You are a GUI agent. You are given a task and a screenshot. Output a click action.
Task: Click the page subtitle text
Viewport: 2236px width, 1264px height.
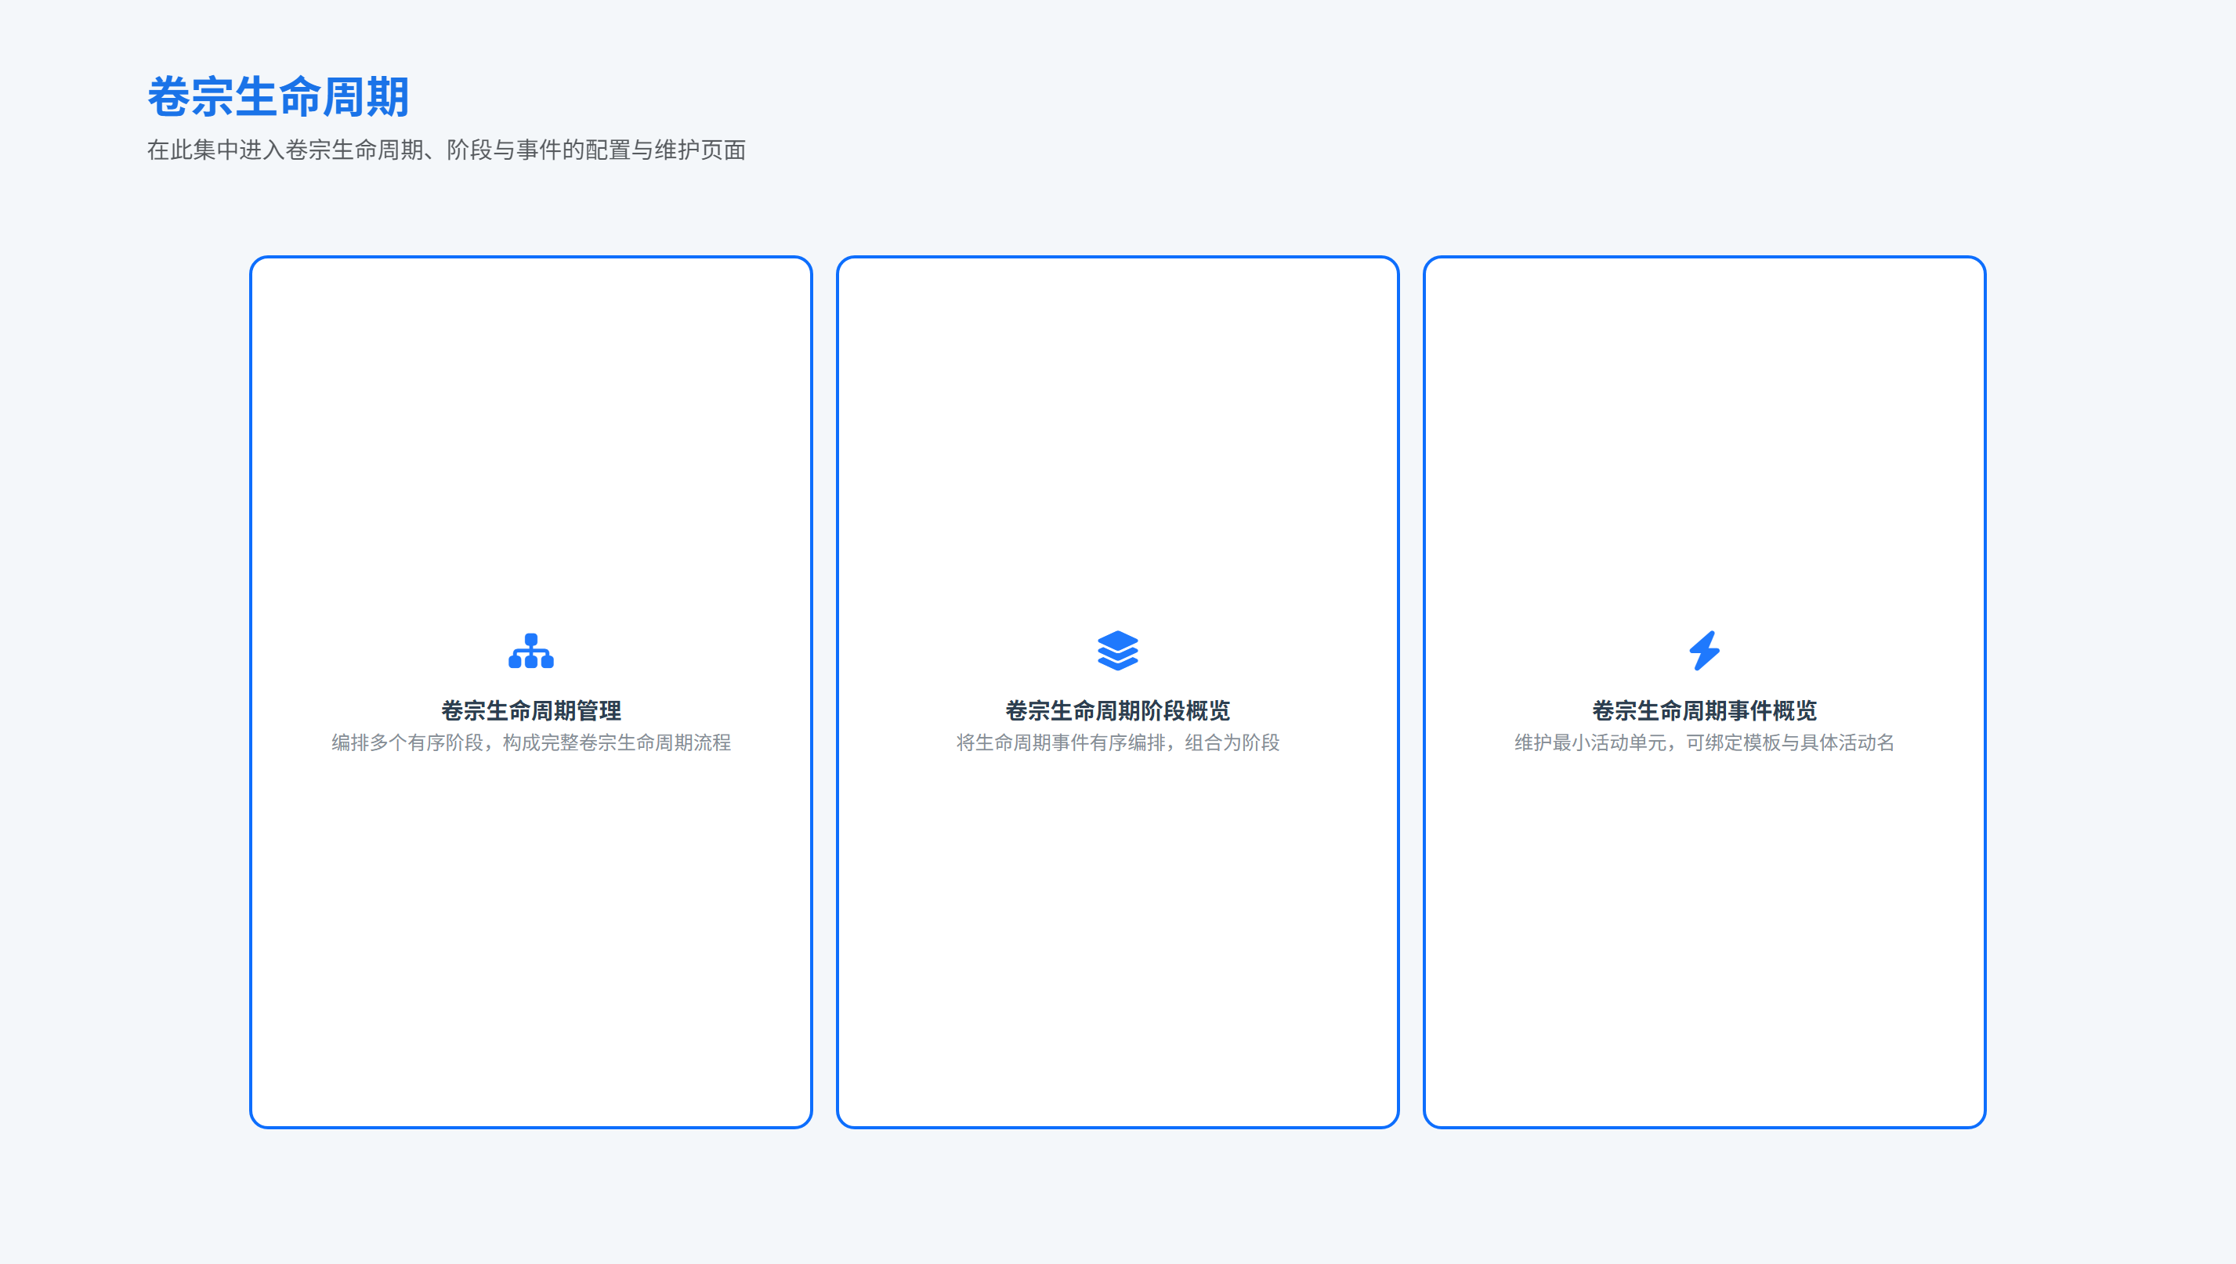447,150
